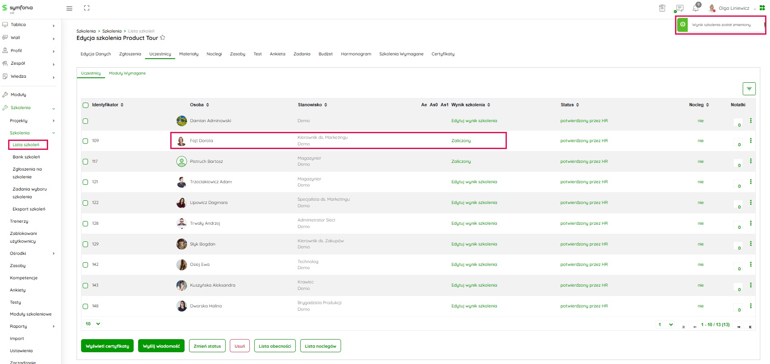Image resolution: width=770 pixels, height=364 pixels.
Task: Open three-dot menu for Fojt Dorota
Action: [x=750, y=141]
